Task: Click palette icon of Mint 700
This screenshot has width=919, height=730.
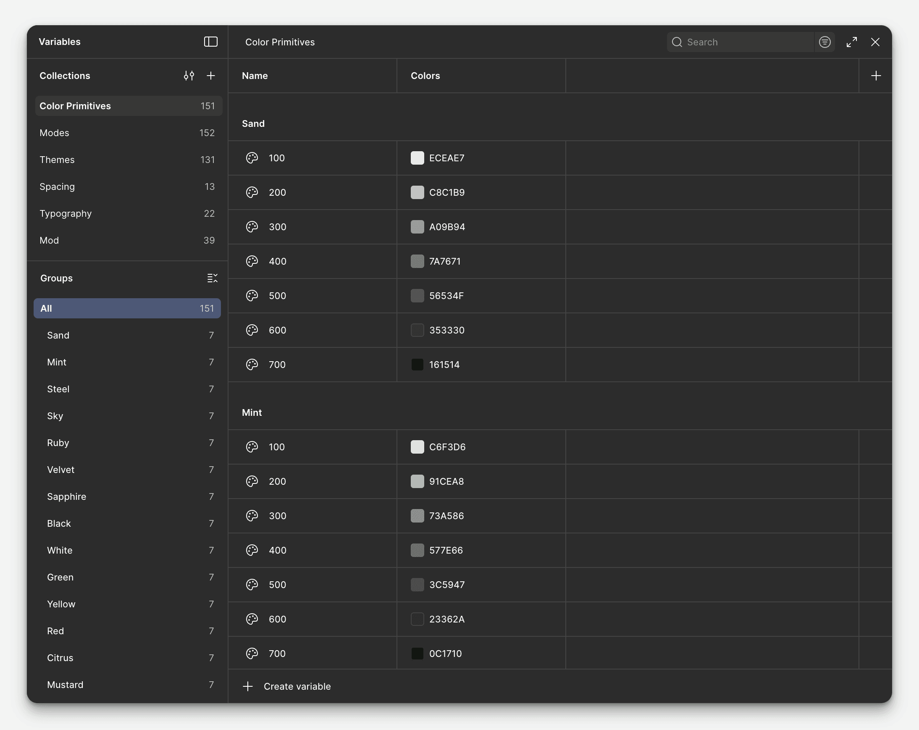Action: coord(252,653)
